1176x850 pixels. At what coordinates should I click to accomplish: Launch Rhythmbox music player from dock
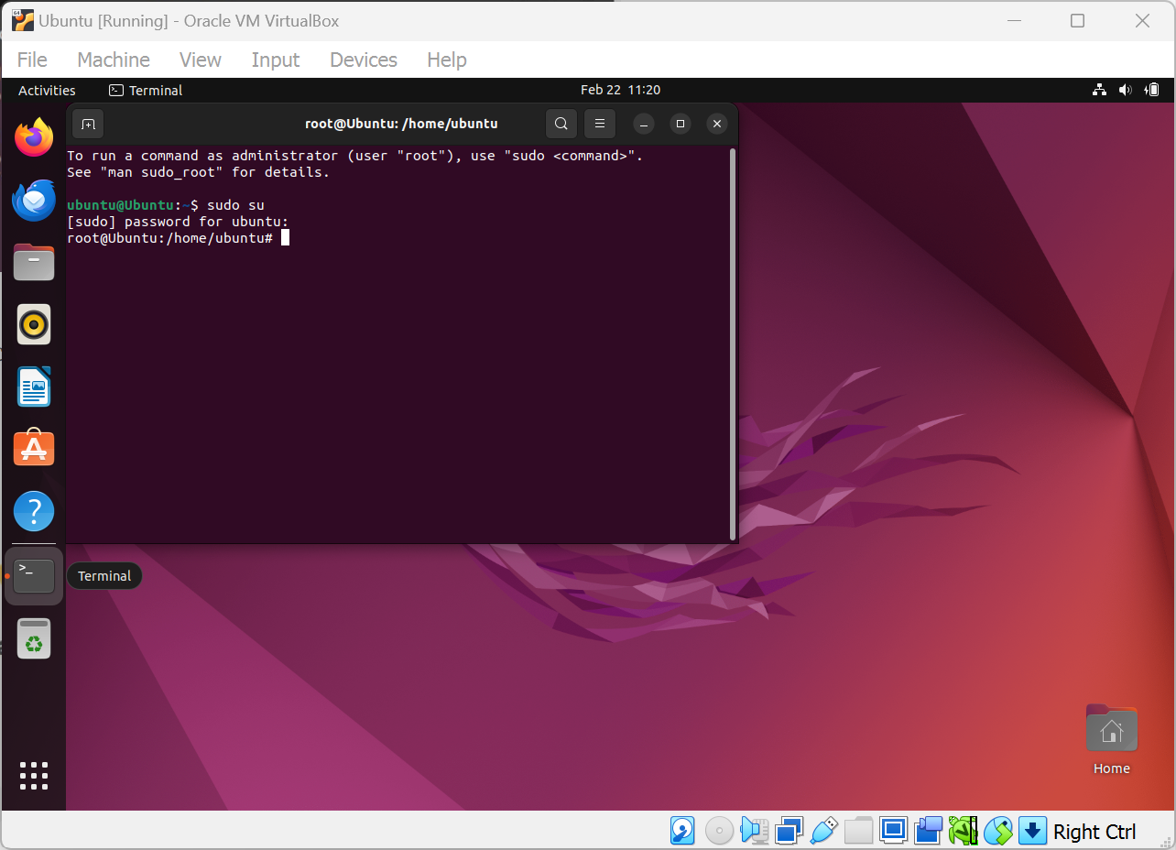(x=34, y=324)
